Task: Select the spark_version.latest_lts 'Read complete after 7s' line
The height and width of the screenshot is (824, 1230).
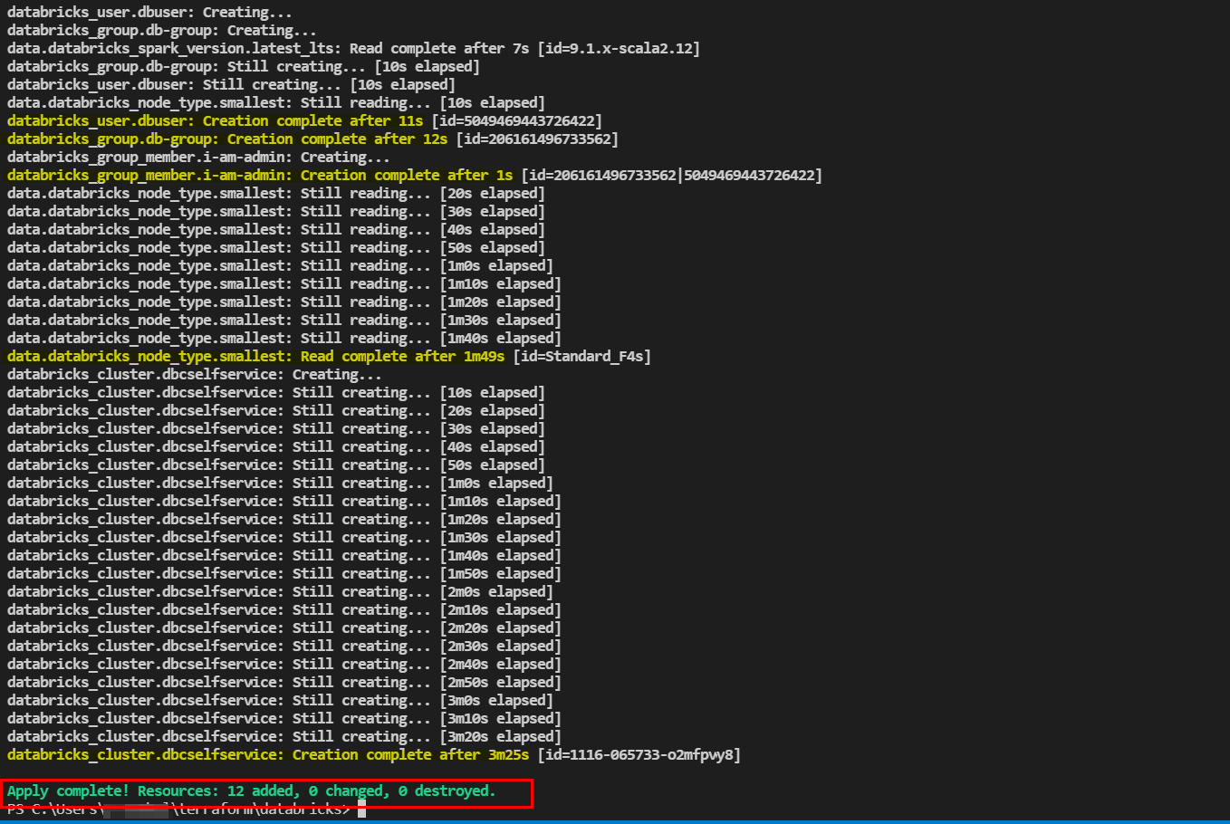Action: click(x=353, y=49)
